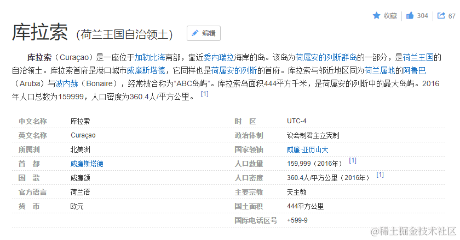This screenshot has width=460, height=240.
Task: Click reference [1] in the 人口密度 row
Action: pos(380,175)
